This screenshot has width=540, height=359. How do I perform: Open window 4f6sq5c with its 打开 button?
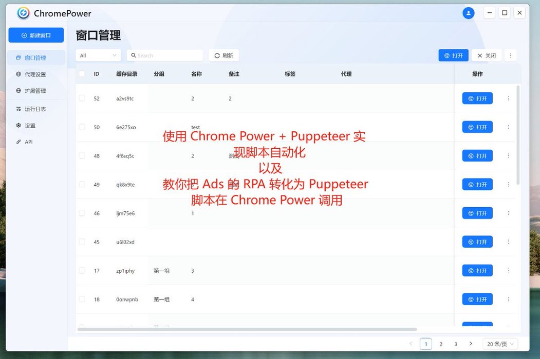(x=477, y=156)
